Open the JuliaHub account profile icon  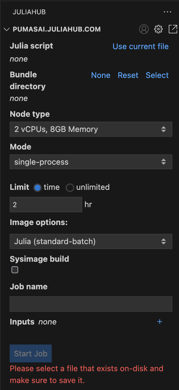pyautogui.click(x=144, y=29)
